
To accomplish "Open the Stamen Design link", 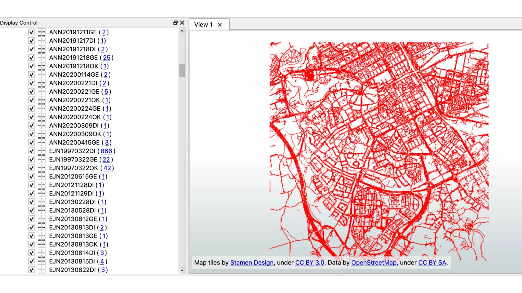I will tap(252, 262).
